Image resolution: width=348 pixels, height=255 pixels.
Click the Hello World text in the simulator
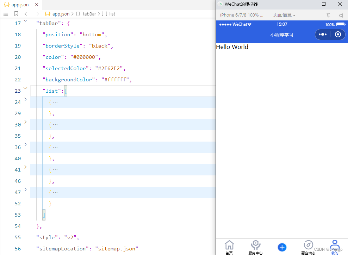click(232, 47)
